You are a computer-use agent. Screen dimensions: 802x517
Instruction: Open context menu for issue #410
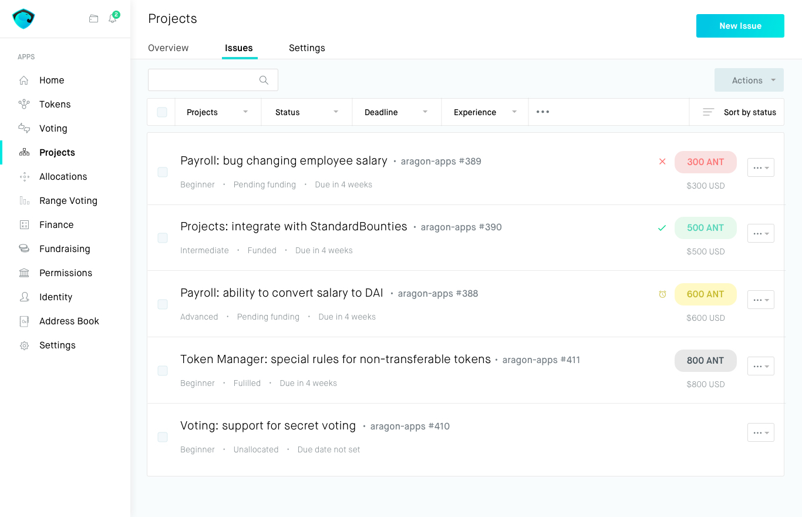[761, 432]
